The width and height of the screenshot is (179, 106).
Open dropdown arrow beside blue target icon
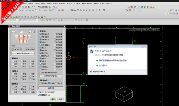tap(102, 10)
